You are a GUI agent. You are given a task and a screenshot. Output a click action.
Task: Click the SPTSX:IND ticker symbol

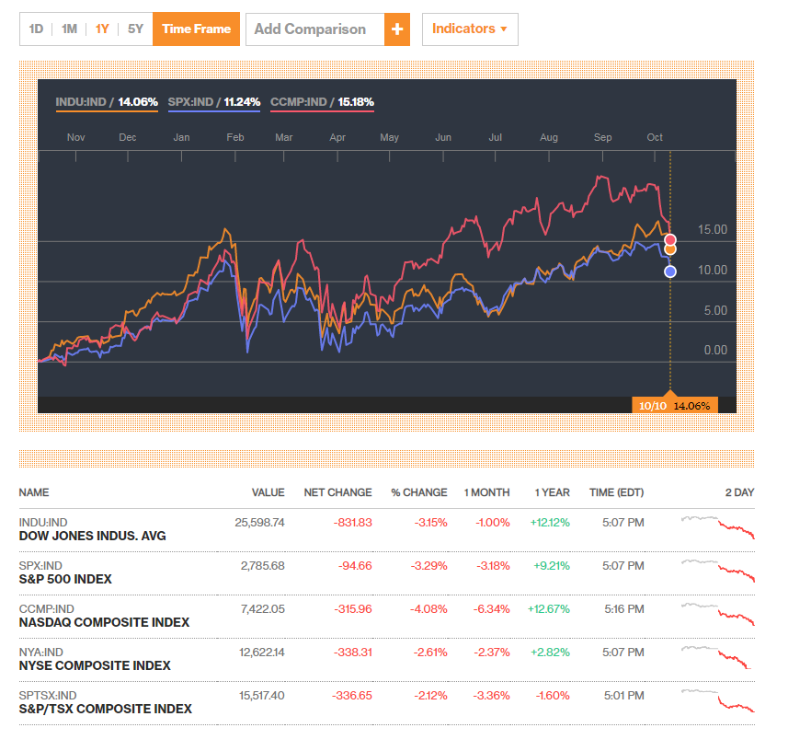coord(48,696)
